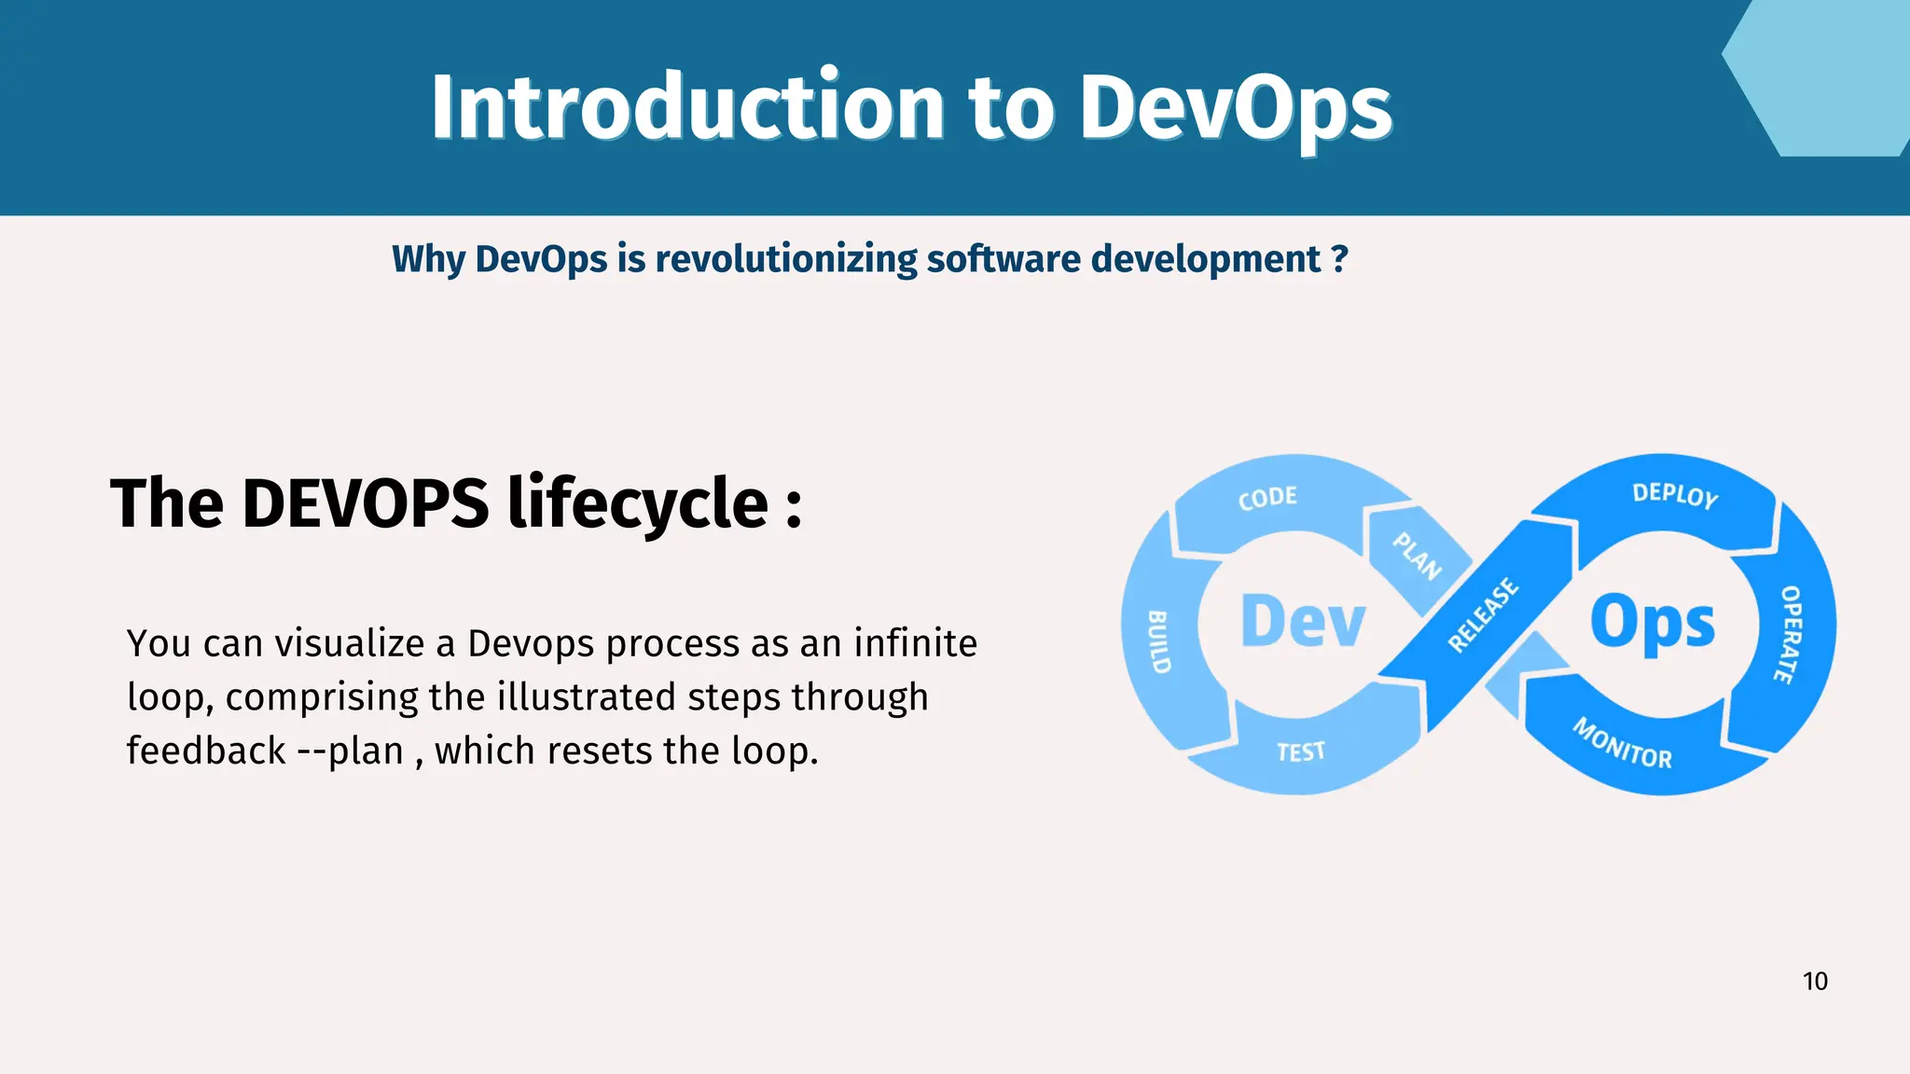Viewport: 1910px width, 1074px height.
Task: Click the PLAN arrow segment
Action: pyautogui.click(x=1417, y=557)
